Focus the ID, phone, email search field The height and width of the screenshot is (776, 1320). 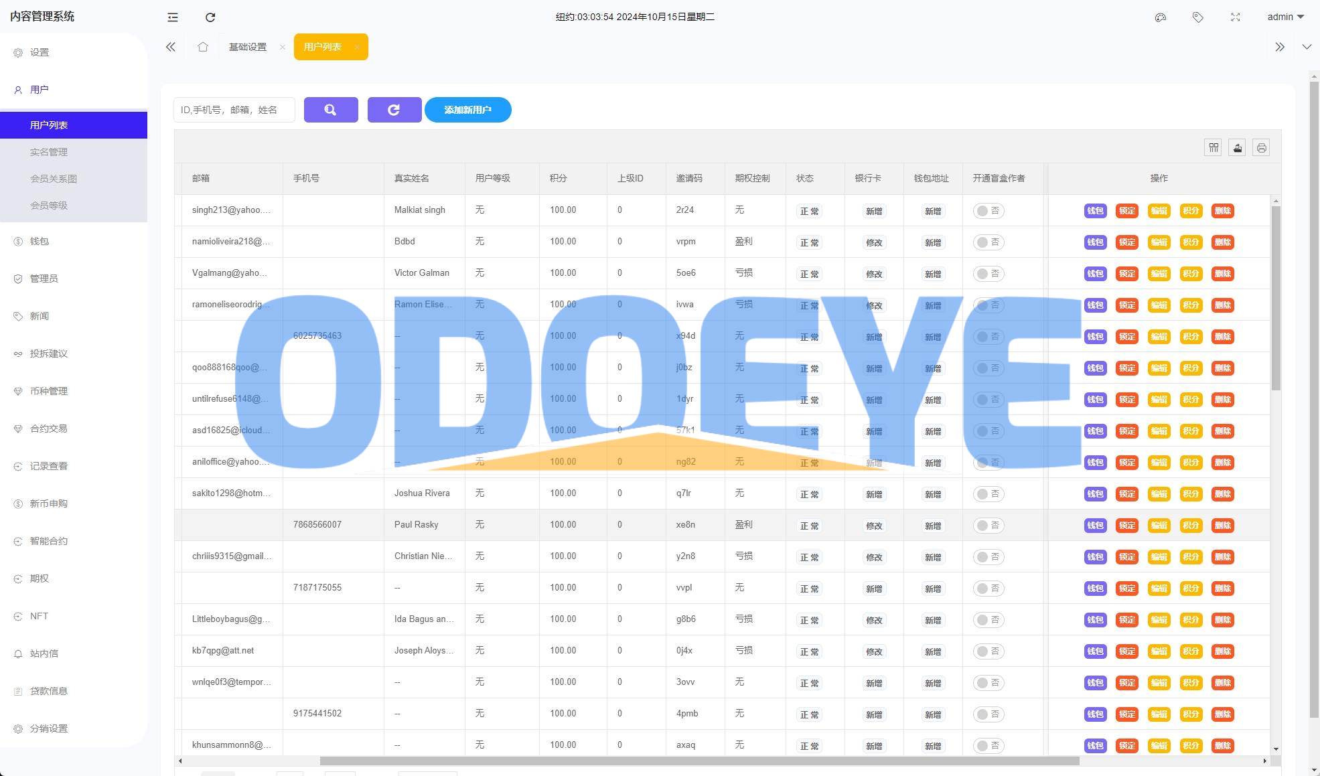point(234,110)
